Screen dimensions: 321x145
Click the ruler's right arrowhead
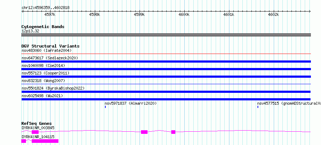click(x=310, y=12)
